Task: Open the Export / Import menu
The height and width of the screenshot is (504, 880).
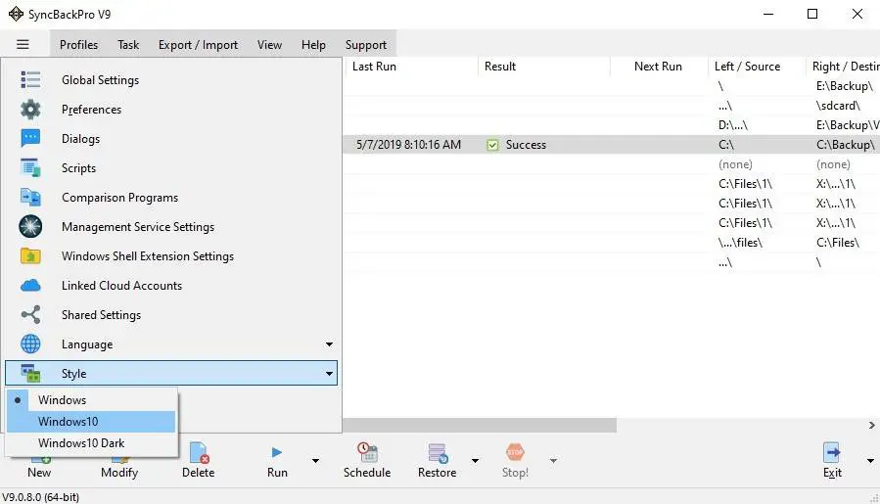Action: click(x=198, y=45)
